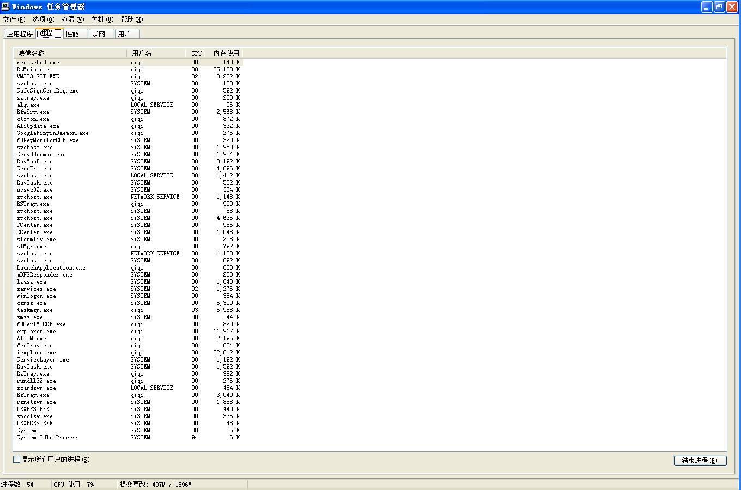
Task: Select the rundll32.exe process
Action: pyautogui.click(x=128, y=381)
